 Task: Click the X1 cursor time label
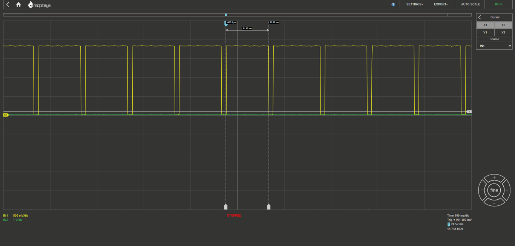click(231, 23)
